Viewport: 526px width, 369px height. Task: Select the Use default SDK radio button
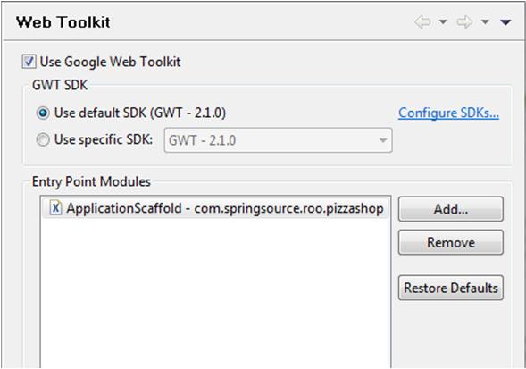tap(43, 113)
